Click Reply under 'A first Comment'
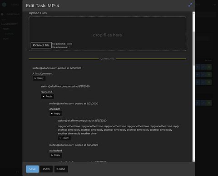The width and height of the screenshot is (218, 176). point(39,78)
